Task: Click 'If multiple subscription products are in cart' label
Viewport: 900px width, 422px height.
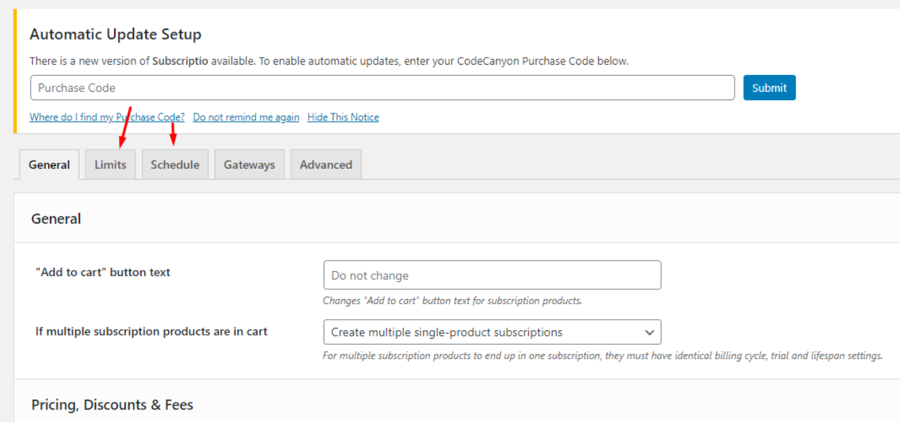Action: [x=152, y=332]
